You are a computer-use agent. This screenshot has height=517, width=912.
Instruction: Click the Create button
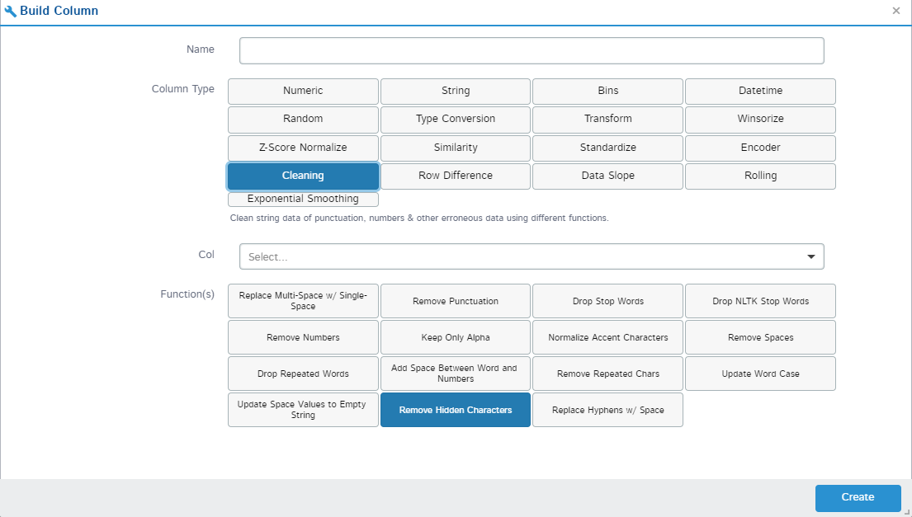(x=858, y=498)
